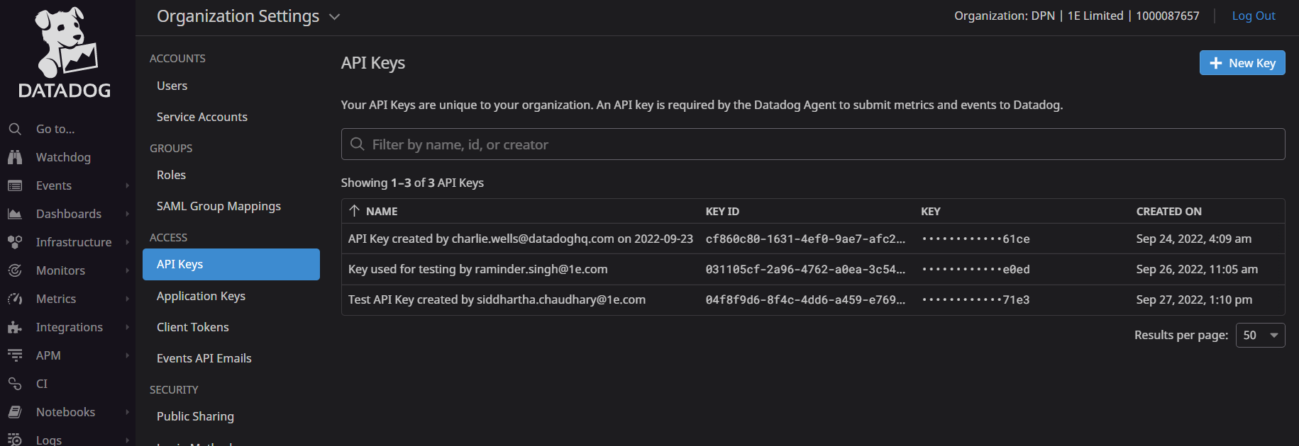Click the Integrations puzzle icon
The height and width of the screenshot is (446, 1299).
click(15, 327)
